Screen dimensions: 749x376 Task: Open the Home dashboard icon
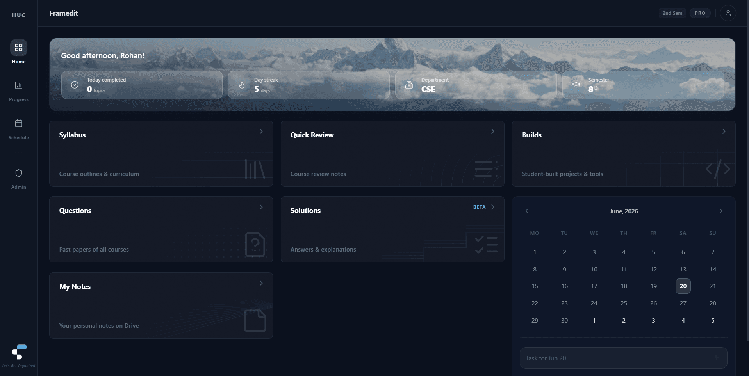(19, 48)
